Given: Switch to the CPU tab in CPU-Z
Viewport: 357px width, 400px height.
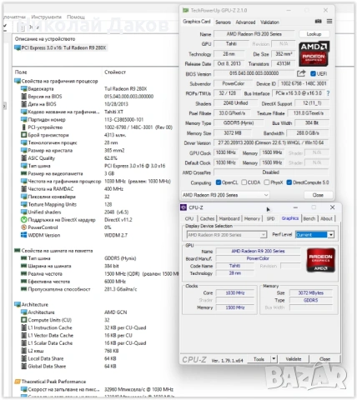Looking at the screenshot, I should point(189,218).
